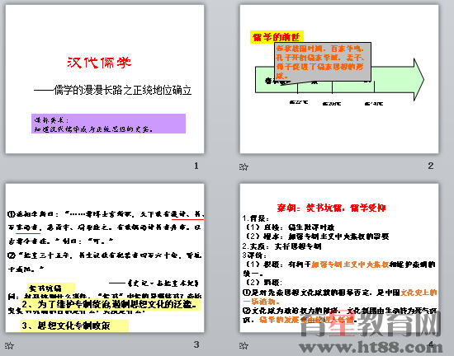Click red heading 秦朝：焚书坑儒，儒学受抑

coord(331,208)
